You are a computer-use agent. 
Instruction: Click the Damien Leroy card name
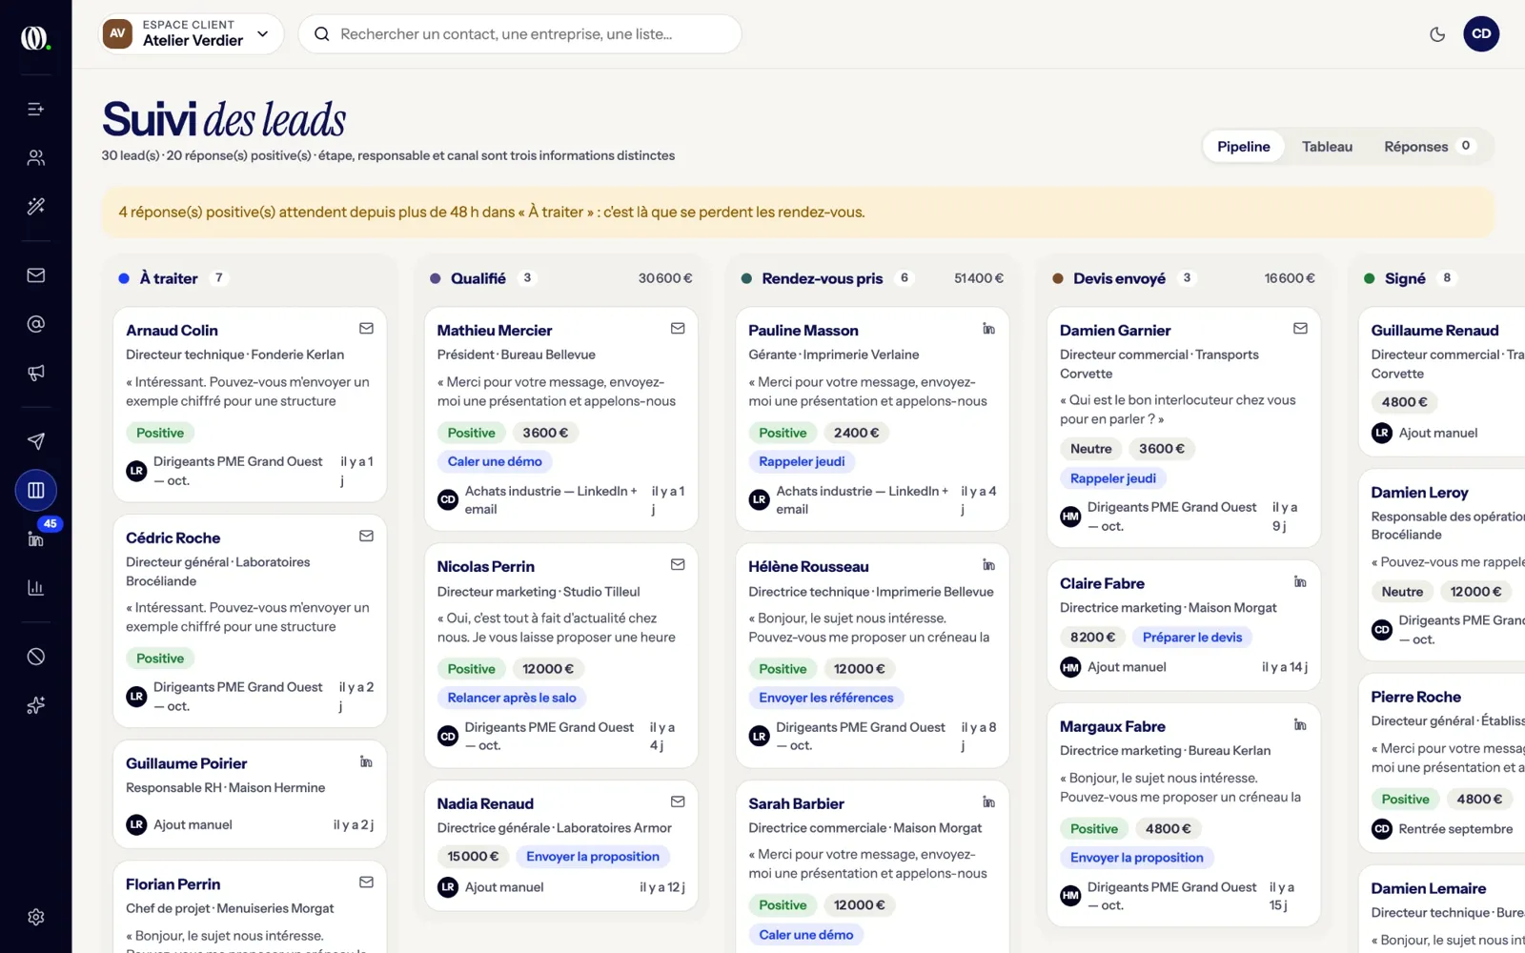[x=1419, y=493]
